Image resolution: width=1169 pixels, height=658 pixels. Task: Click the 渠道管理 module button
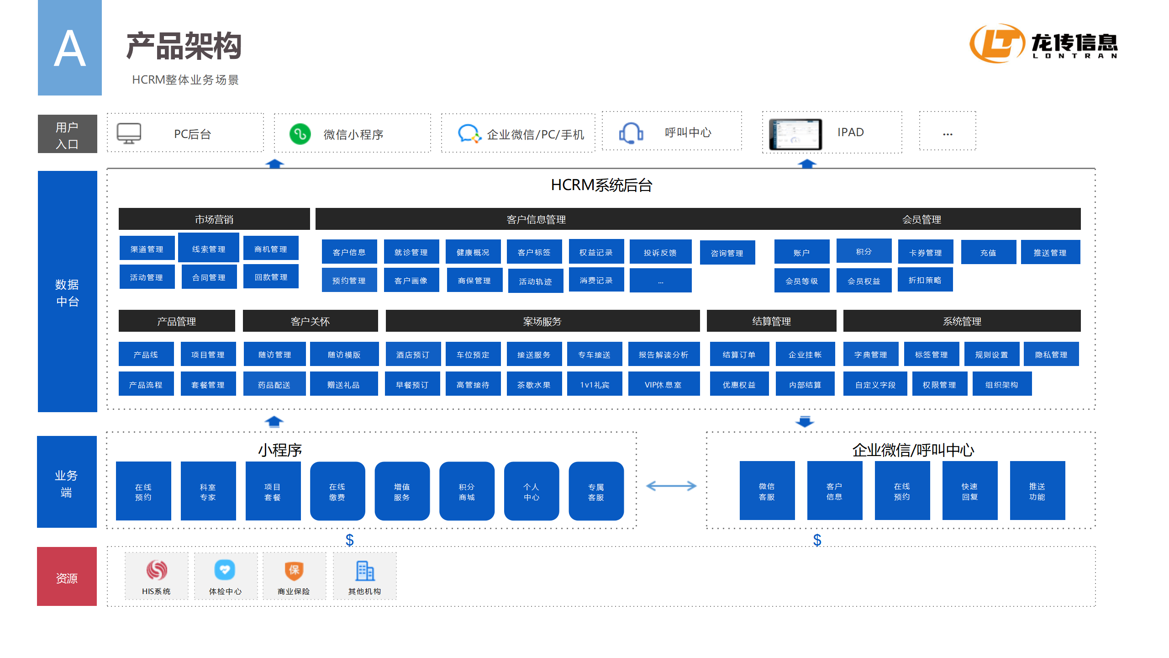point(147,249)
